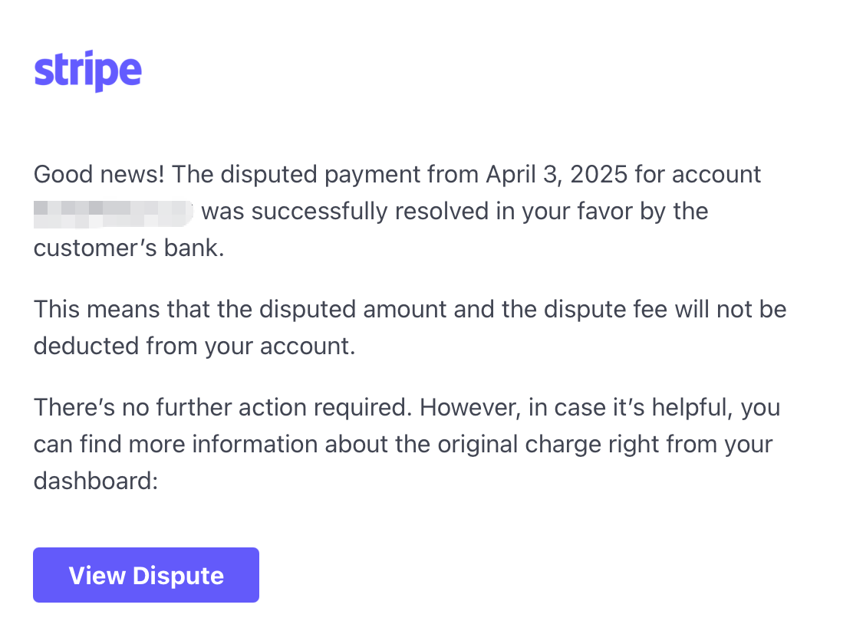Click the words "for account"

pyautogui.click(x=697, y=175)
